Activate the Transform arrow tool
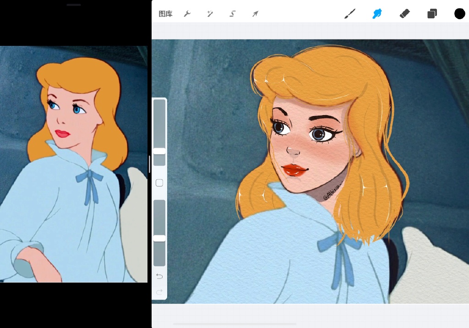 click(x=256, y=14)
